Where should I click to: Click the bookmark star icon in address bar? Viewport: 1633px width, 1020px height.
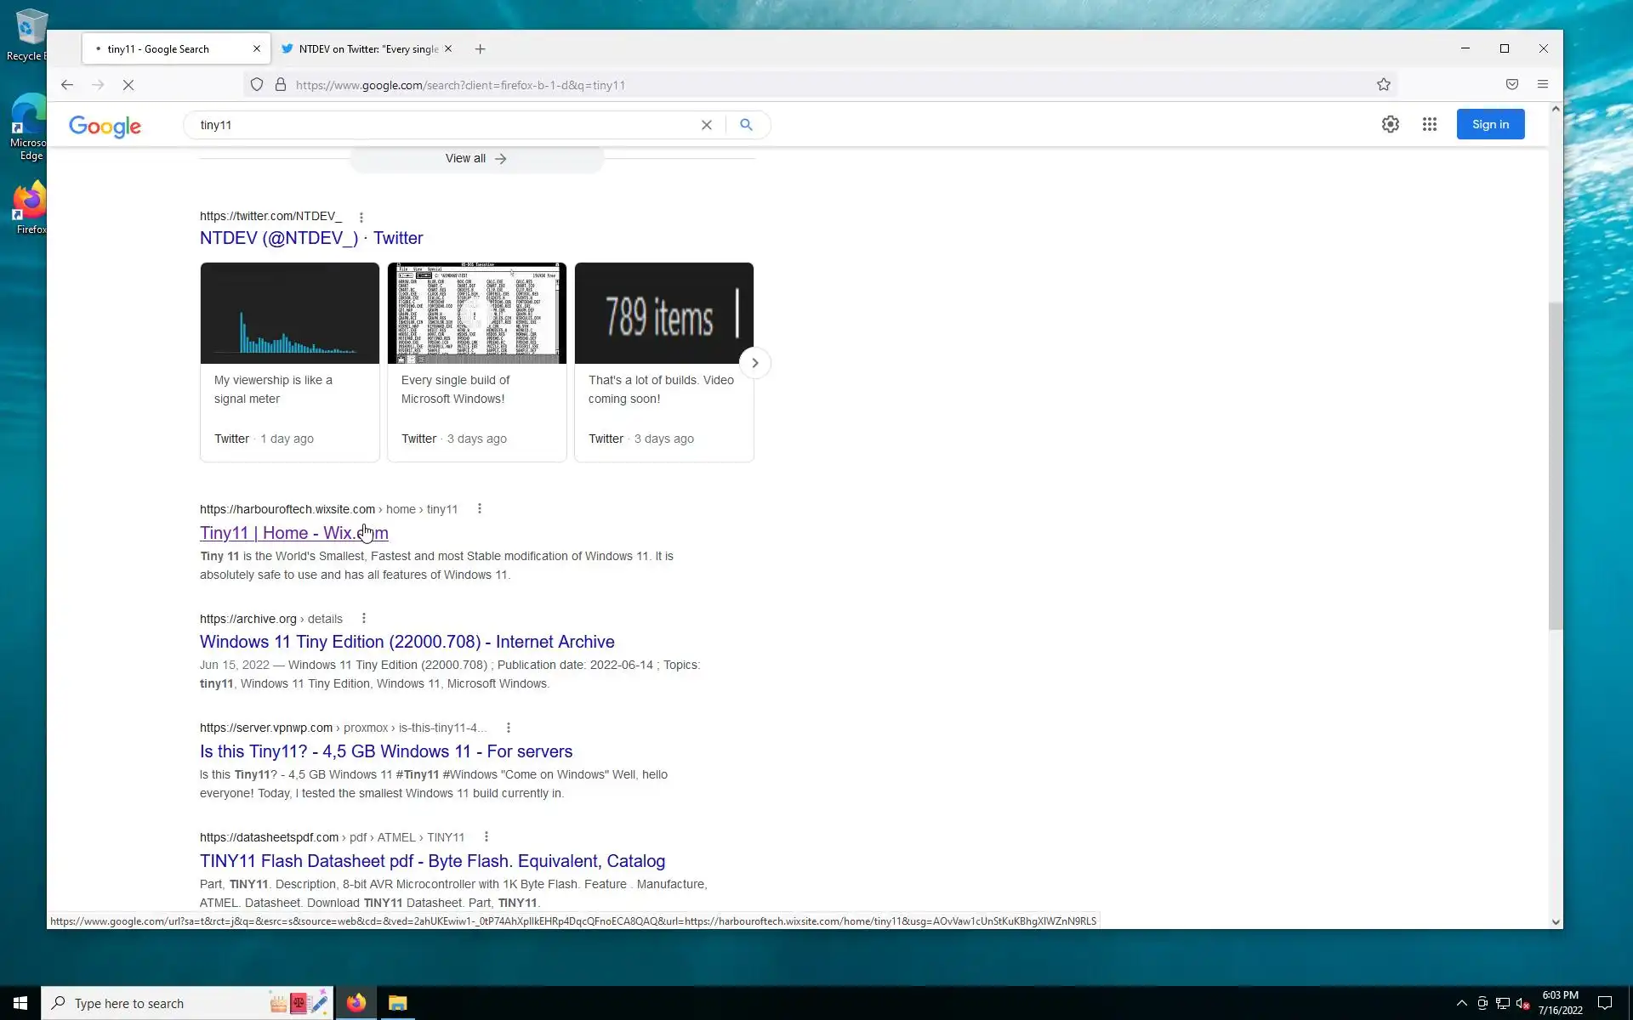pyautogui.click(x=1384, y=84)
